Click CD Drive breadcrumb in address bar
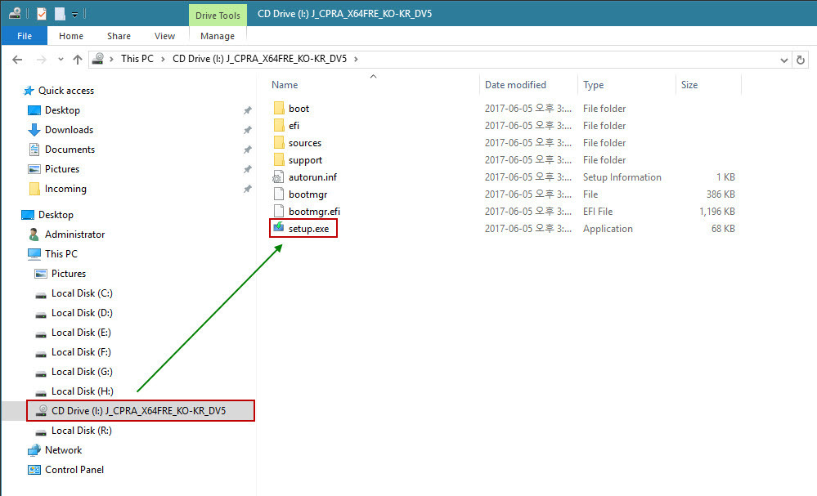Viewport: 817px width, 496px height. click(259, 59)
